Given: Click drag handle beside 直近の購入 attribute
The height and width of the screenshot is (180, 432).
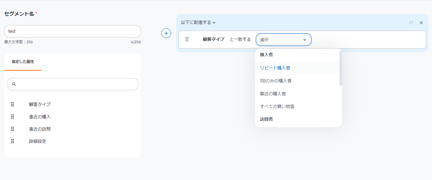Looking at the screenshot, I should coord(13,117).
